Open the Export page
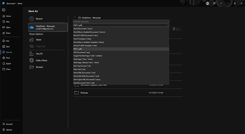 pyautogui.click(x=7, y=64)
